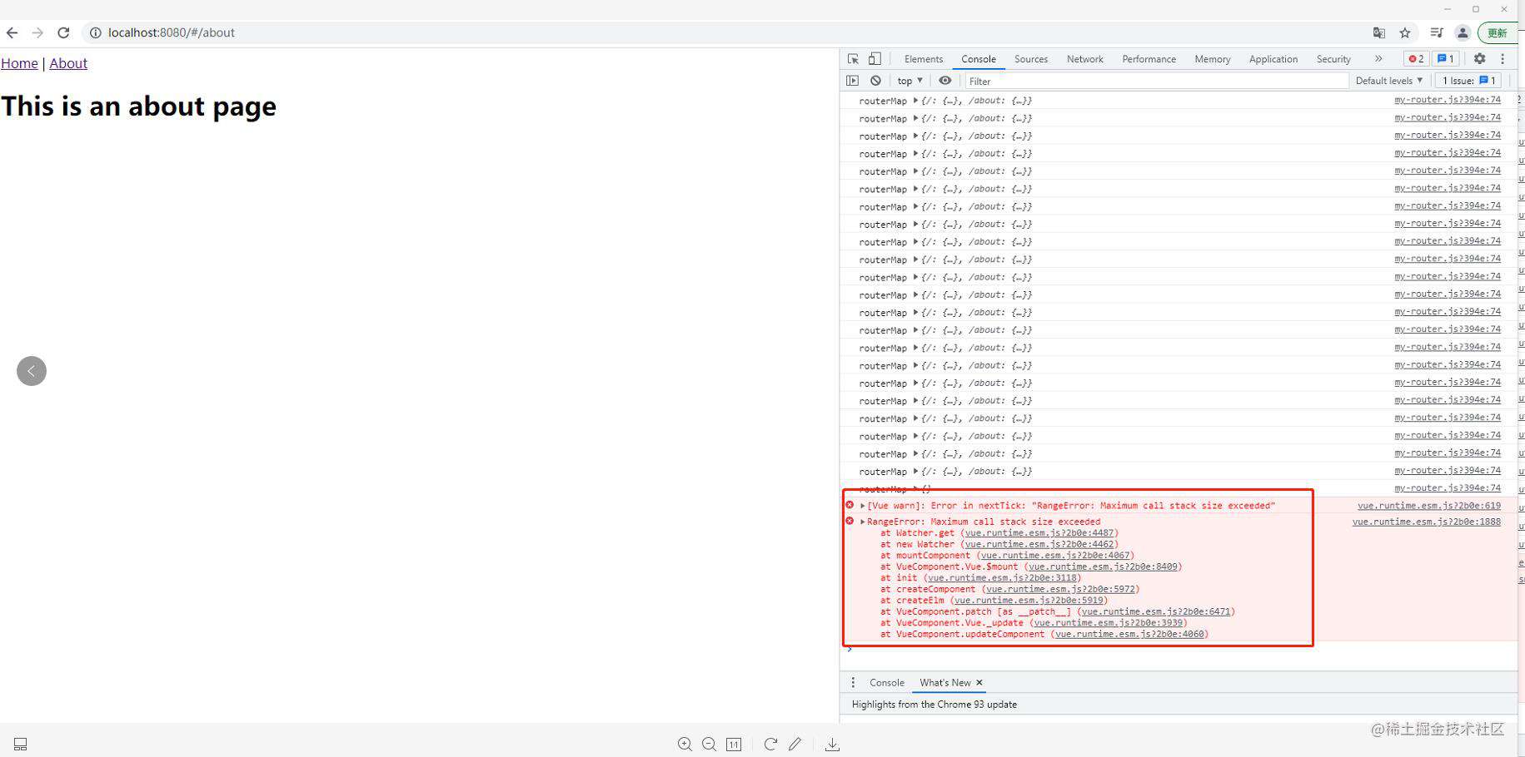The image size is (1525, 757).
Task: Click the 1 Issue button
Action: click(1470, 81)
